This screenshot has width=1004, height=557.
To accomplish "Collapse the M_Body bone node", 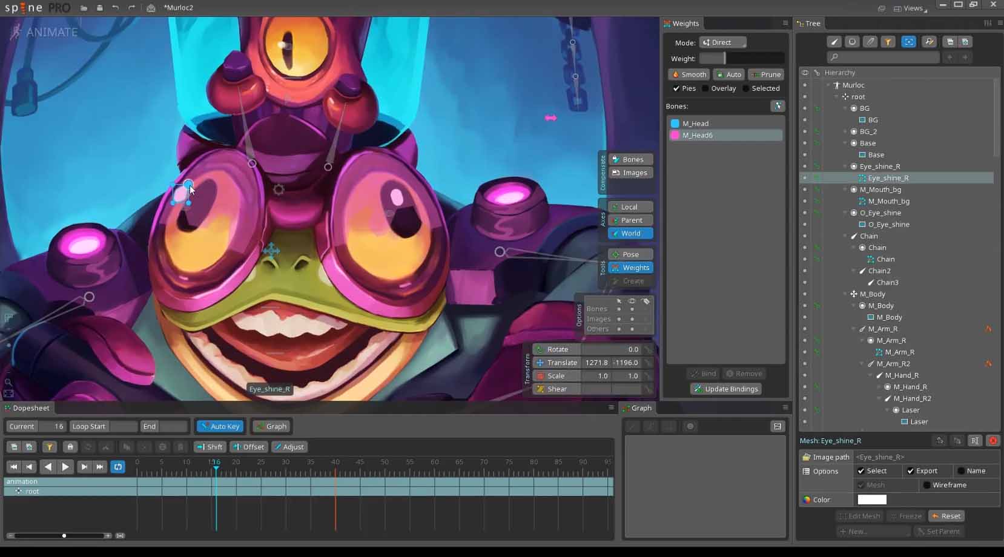I will [x=845, y=294].
